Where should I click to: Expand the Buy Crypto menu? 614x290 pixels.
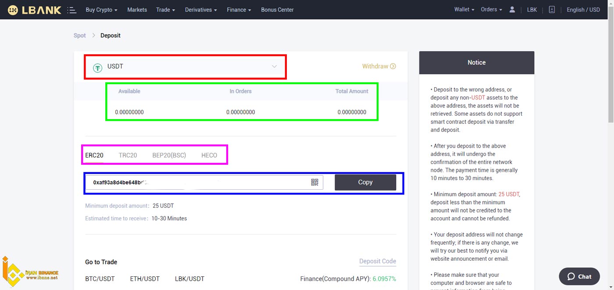(x=102, y=10)
